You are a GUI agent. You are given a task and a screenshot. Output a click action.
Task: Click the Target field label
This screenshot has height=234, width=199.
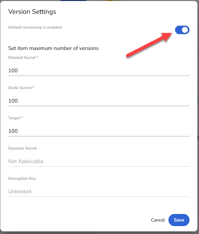14,118
